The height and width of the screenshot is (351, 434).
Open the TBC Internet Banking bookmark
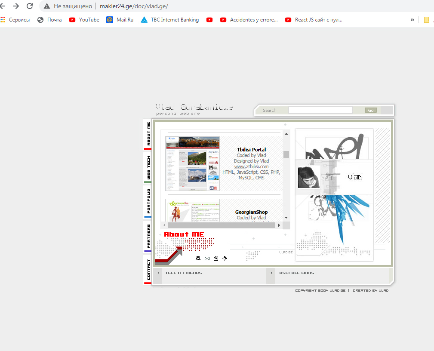(x=169, y=20)
